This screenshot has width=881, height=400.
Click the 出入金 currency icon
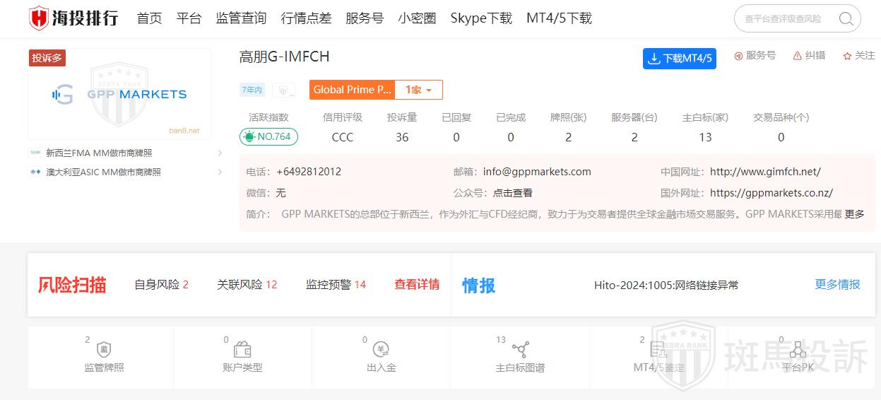tap(382, 349)
